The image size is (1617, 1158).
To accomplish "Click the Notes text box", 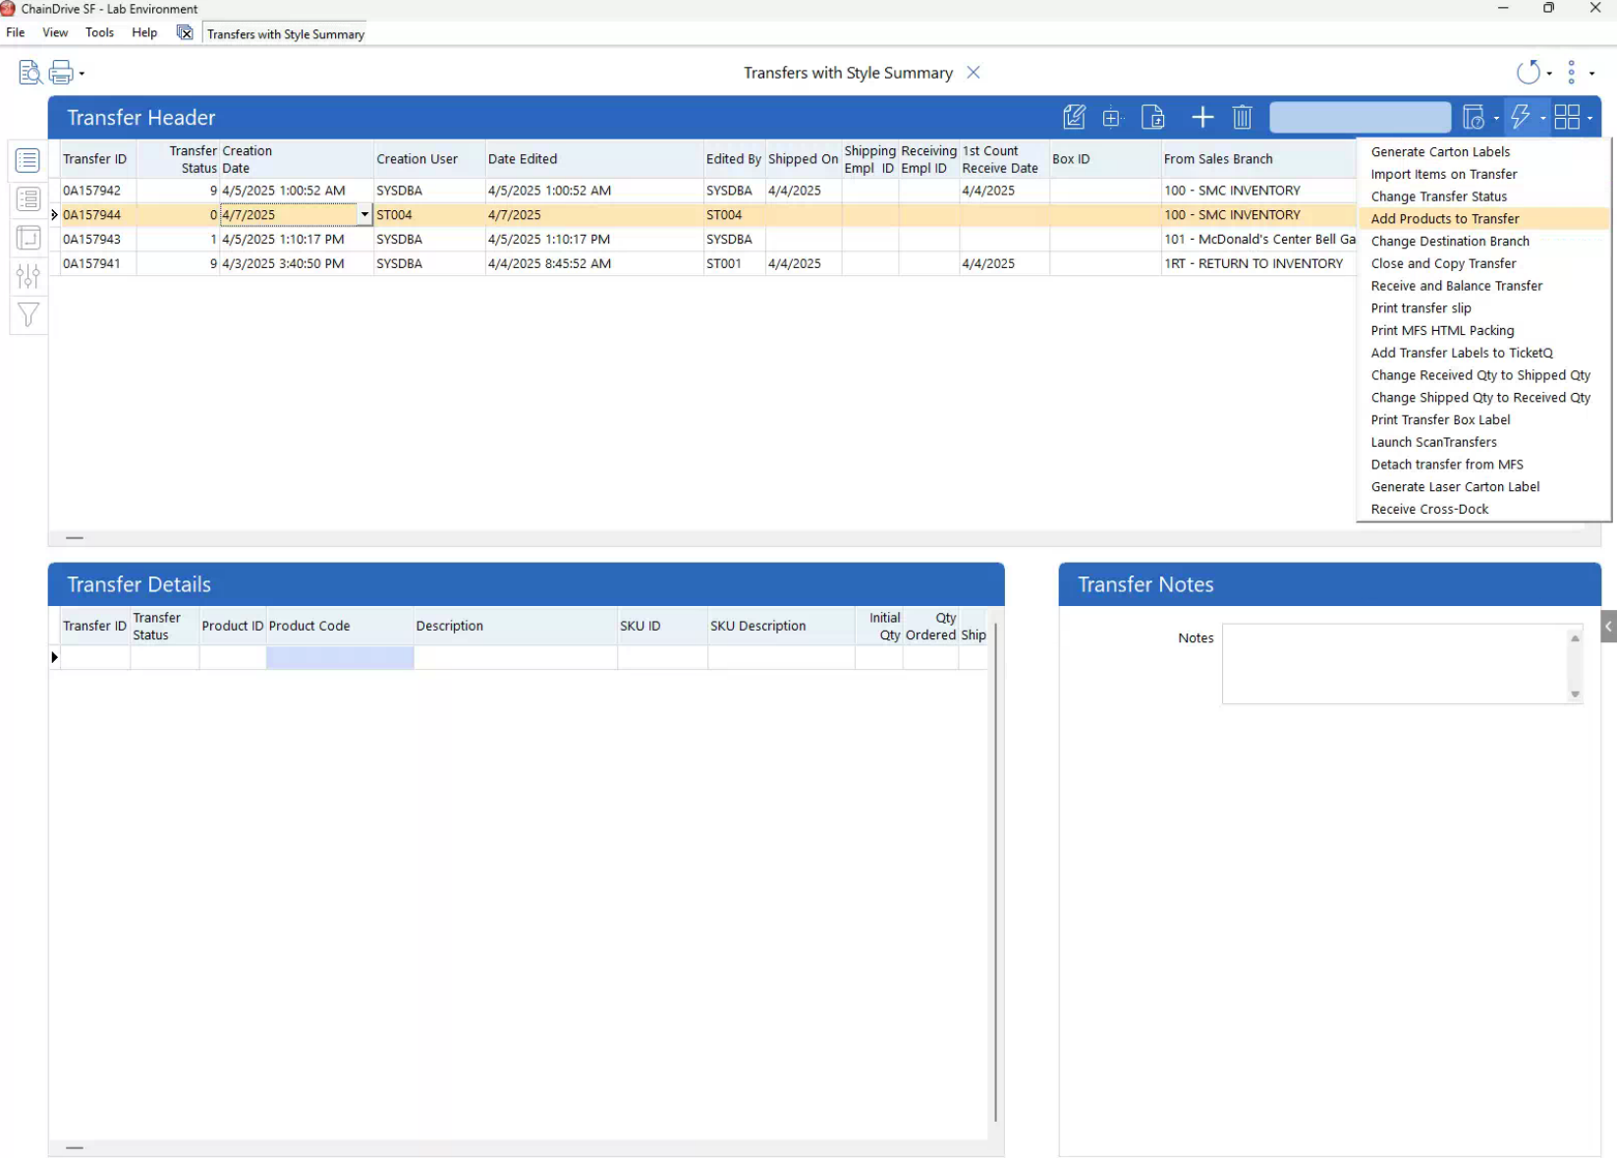I will pos(1394,664).
